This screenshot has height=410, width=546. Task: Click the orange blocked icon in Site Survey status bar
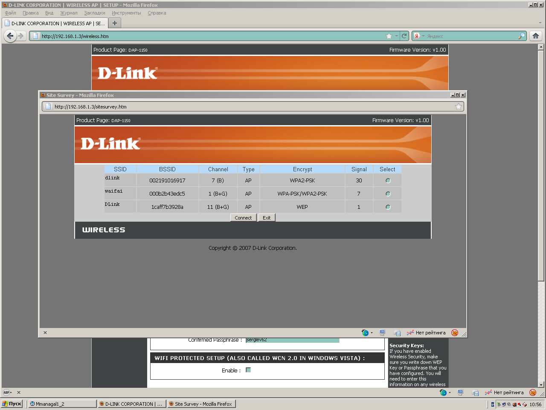pyautogui.click(x=455, y=333)
